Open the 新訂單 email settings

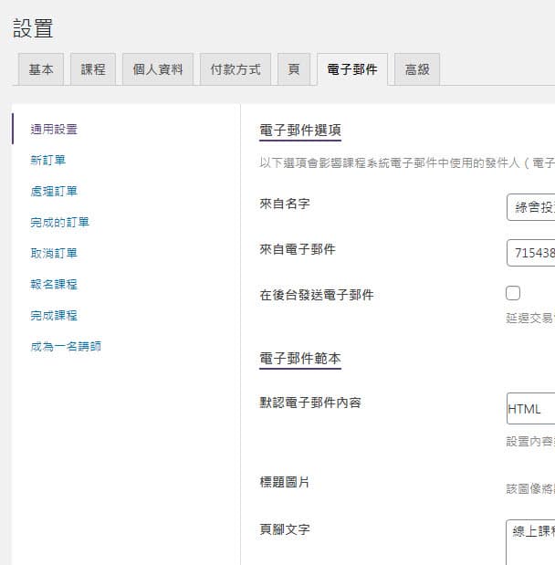[x=47, y=161]
